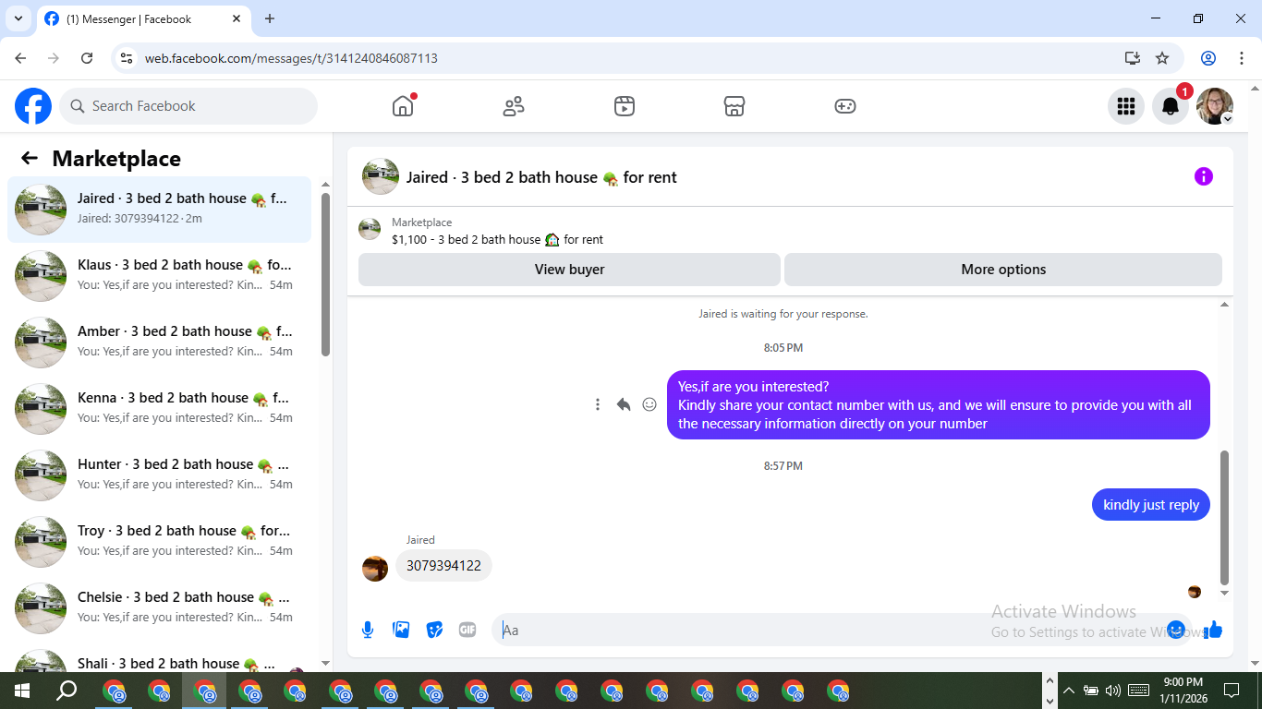The width and height of the screenshot is (1262, 709).
Task: Click the conversation list scrollbar
Action: (325, 274)
